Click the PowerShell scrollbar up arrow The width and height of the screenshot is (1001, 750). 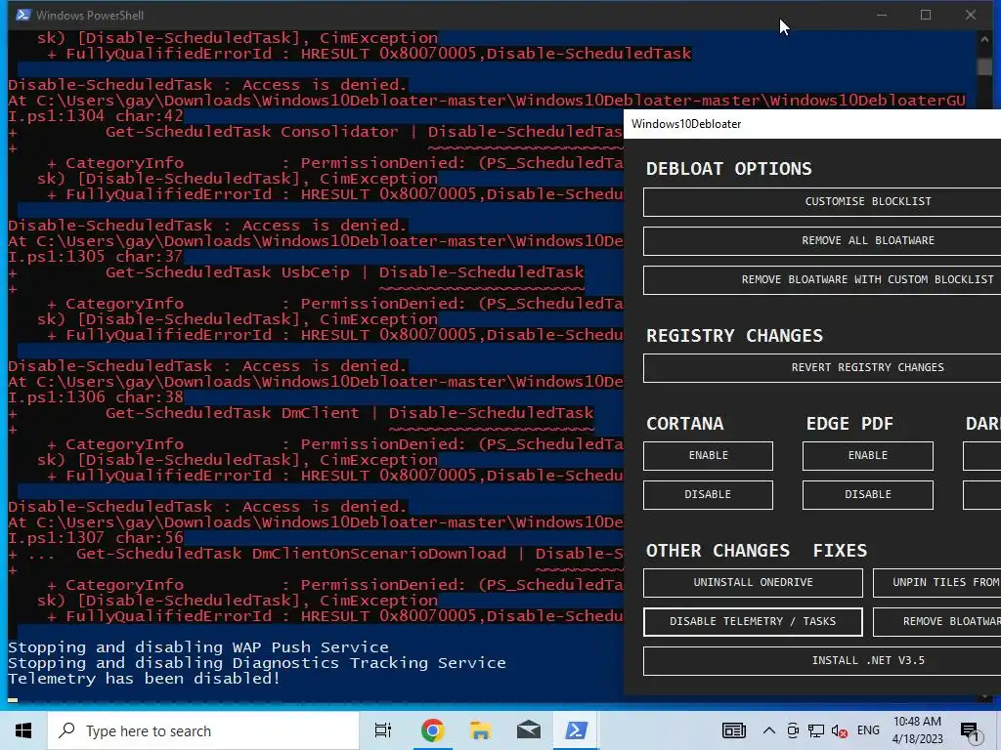coord(983,39)
